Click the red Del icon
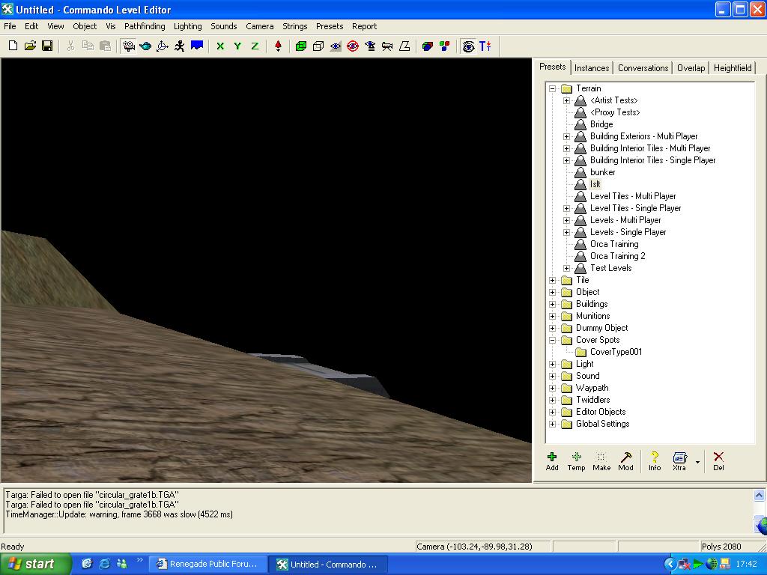 click(x=718, y=460)
